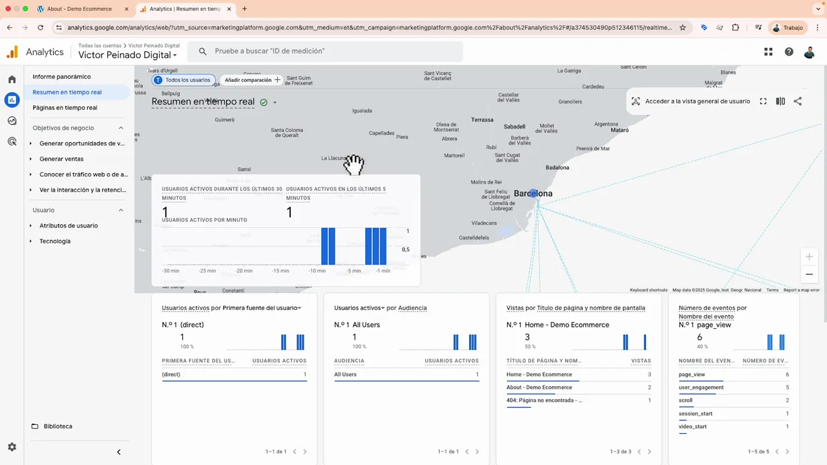Open the Páginas en tiempo real menu item
This screenshot has height=465, width=827.
click(65, 107)
